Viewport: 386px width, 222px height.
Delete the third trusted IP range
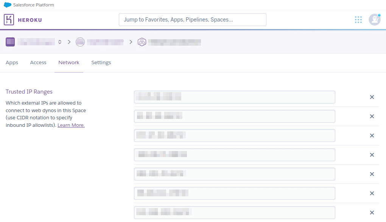[372, 136]
